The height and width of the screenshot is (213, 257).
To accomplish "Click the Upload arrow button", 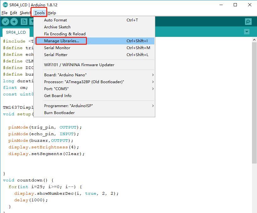I will pyautogui.click(x=14, y=21).
